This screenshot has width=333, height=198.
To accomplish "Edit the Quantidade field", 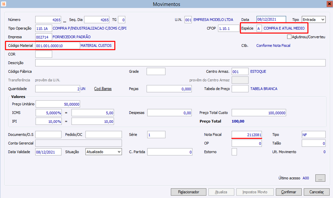I will 58,89.
